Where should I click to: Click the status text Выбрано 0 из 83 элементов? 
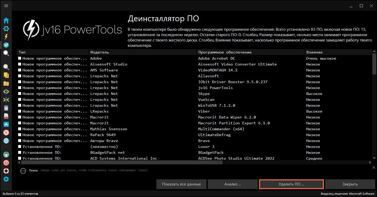(20, 194)
